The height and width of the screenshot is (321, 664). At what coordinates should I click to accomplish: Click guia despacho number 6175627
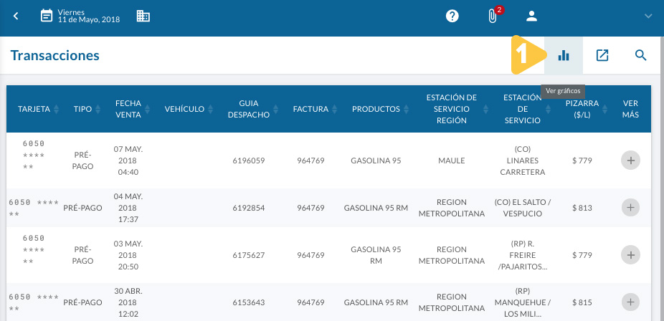coord(249,256)
